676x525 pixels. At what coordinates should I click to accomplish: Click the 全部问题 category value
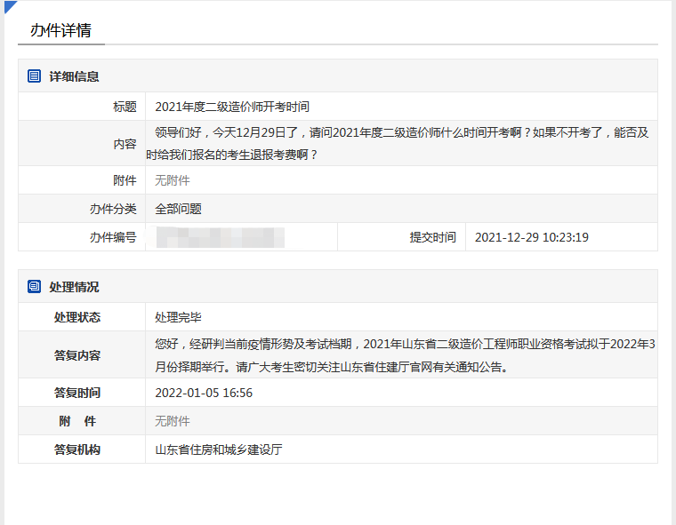[178, 209]
